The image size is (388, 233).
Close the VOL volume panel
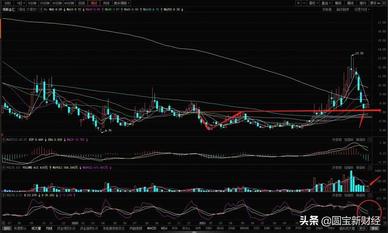[x=370, y=168]
